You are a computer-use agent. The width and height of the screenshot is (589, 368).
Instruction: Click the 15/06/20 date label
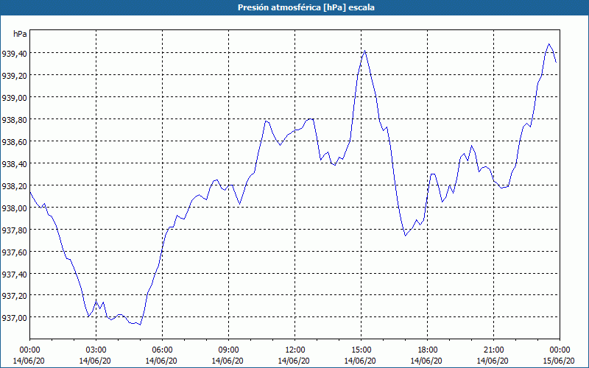point(560,361)
